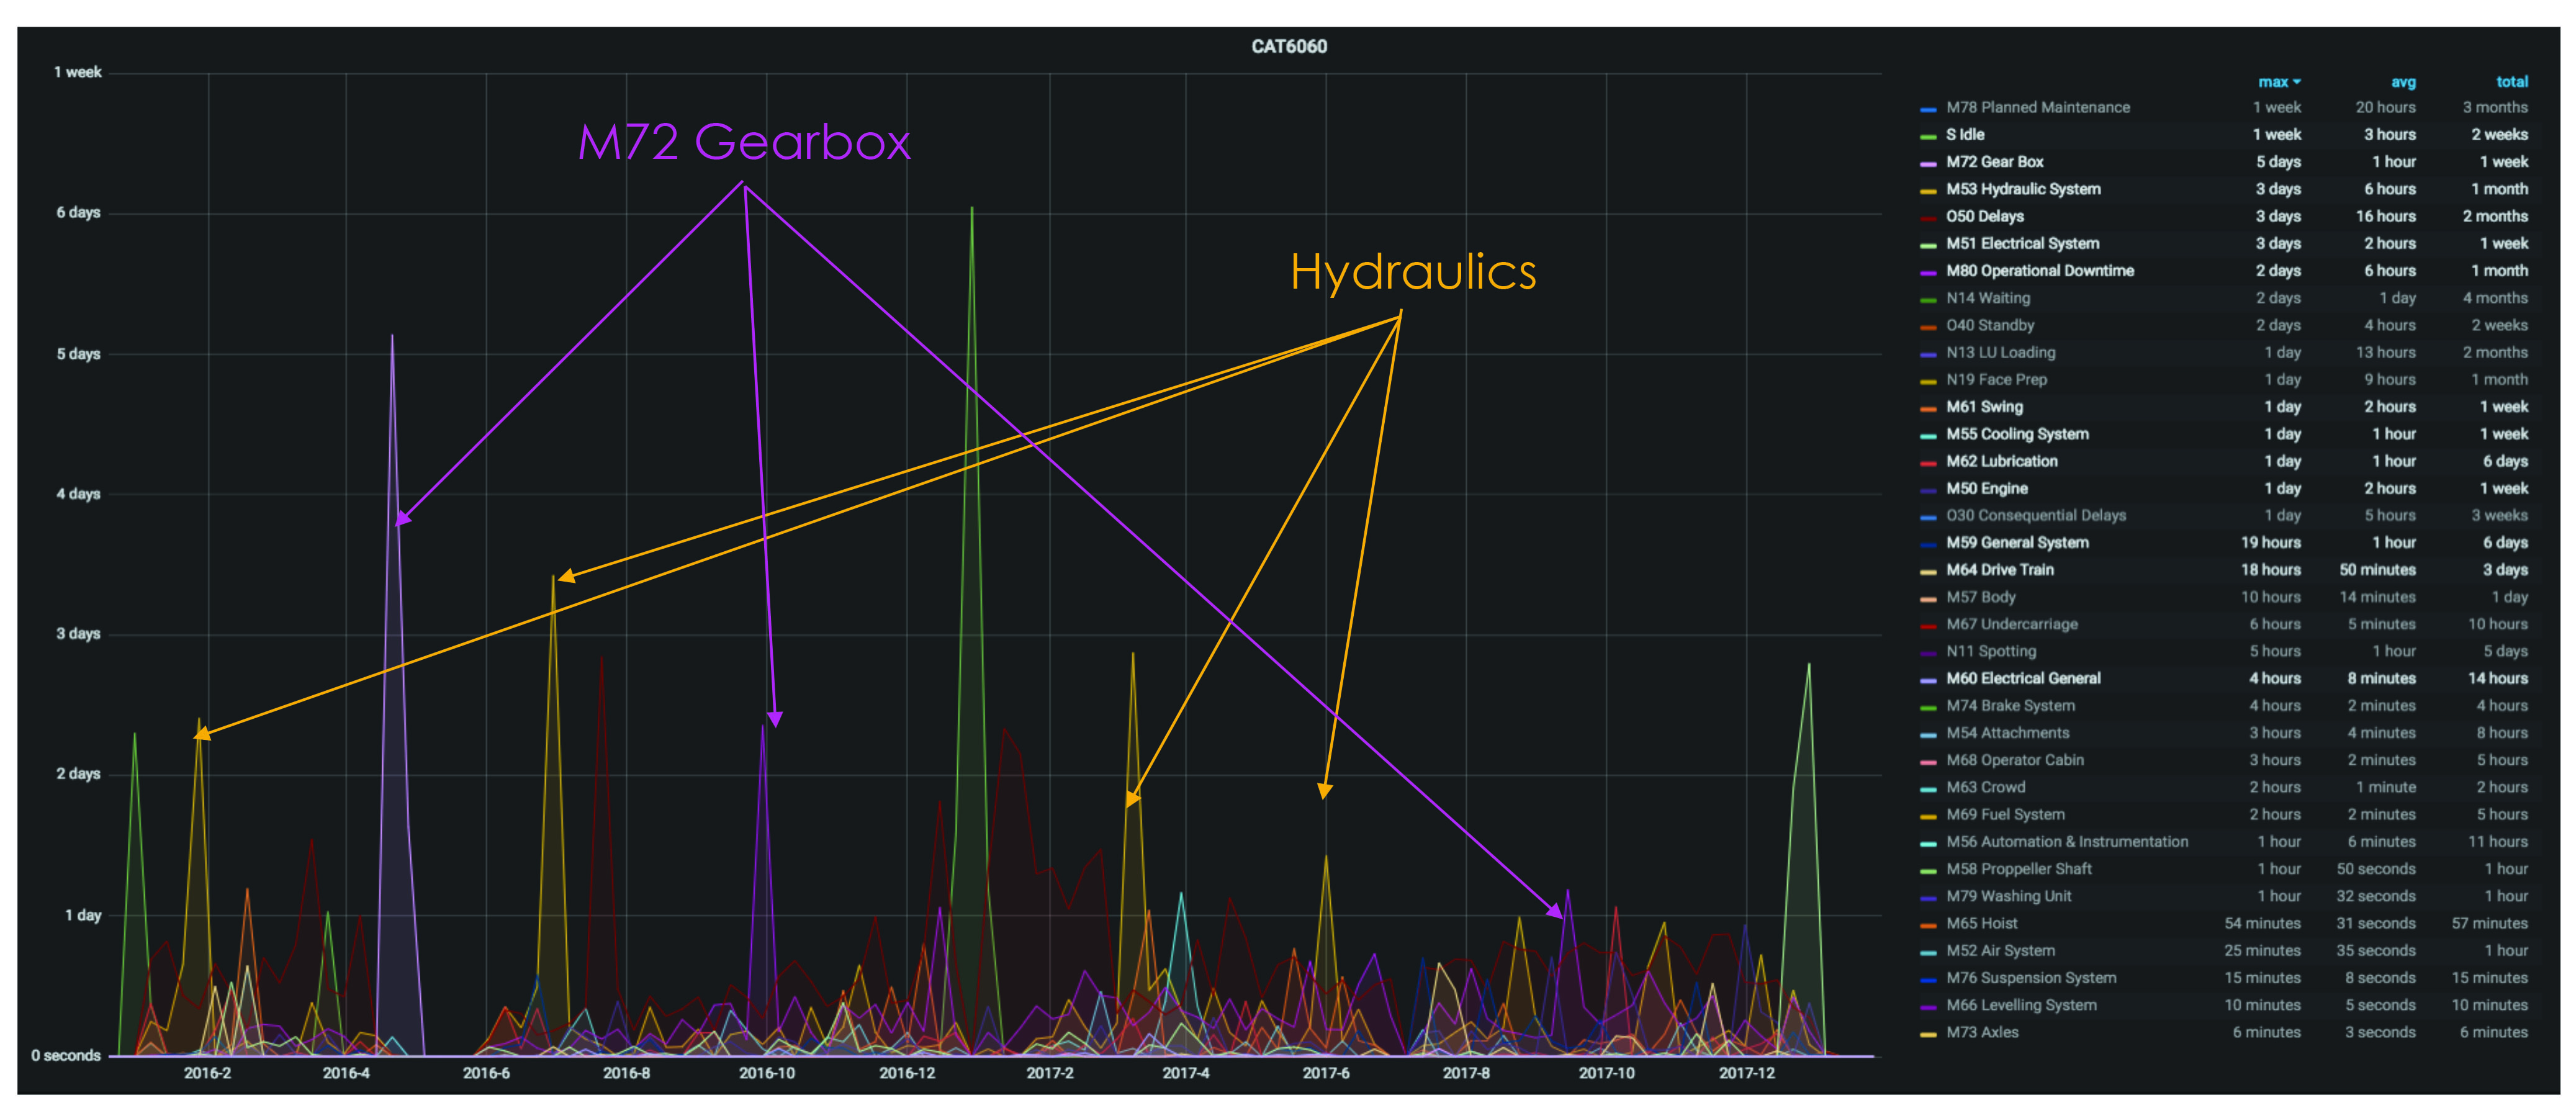Viewport: 2576px width, 1108px height.
Task: Select M67 Undercarriage legend entry
Action: tap(2011, 624)
